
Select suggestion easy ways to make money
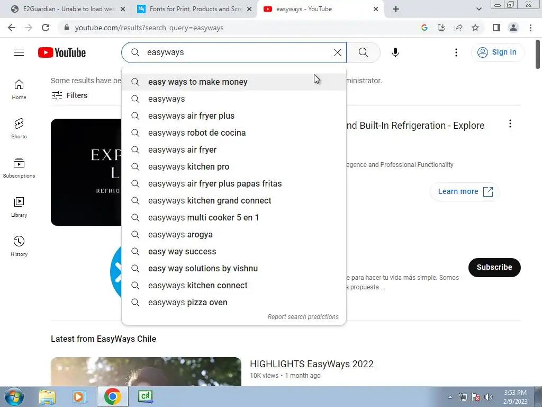coord(234,82)
